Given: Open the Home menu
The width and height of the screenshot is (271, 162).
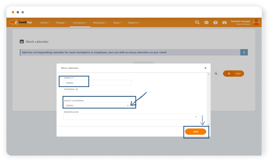Looking at the screenshot, I should point(45,23).
